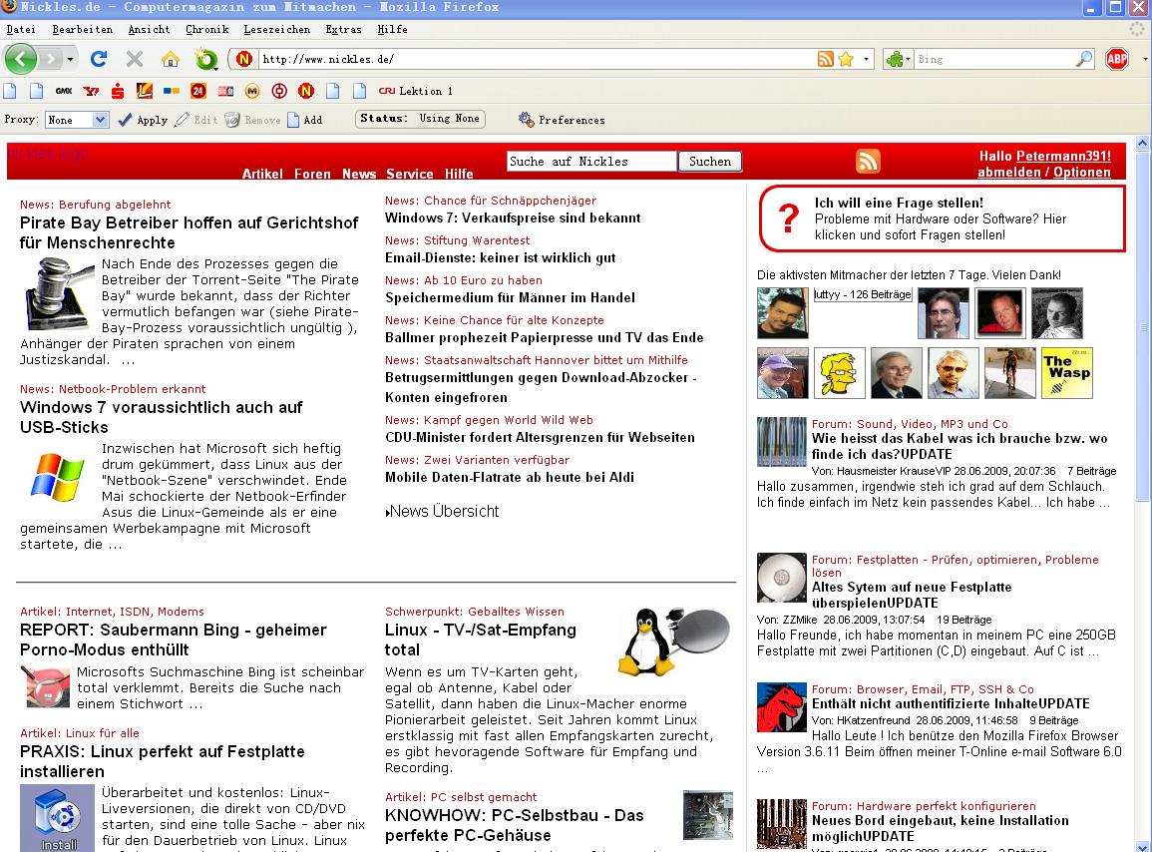This screenshot has height=852, width=1152.
Task: Open the Chronik menu
Action: (x=206, y=29)
